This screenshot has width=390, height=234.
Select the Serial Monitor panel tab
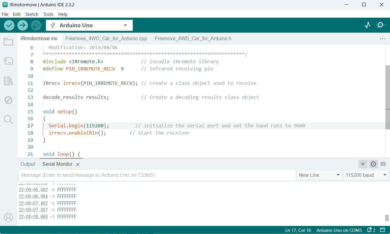pos(58,164)
